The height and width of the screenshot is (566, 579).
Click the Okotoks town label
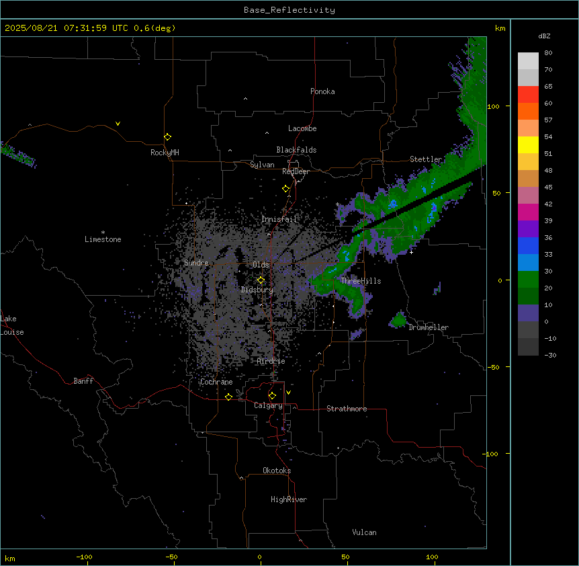pos(277,471)
